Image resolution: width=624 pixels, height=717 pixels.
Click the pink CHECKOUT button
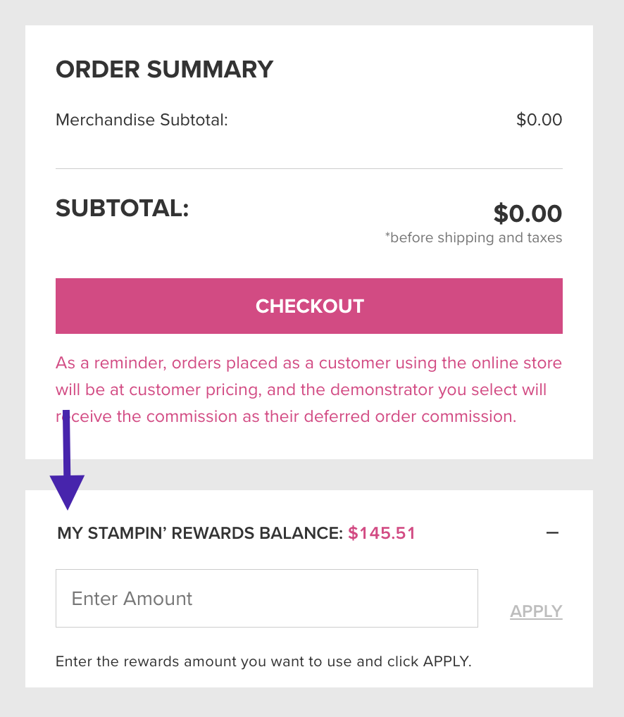308,306
